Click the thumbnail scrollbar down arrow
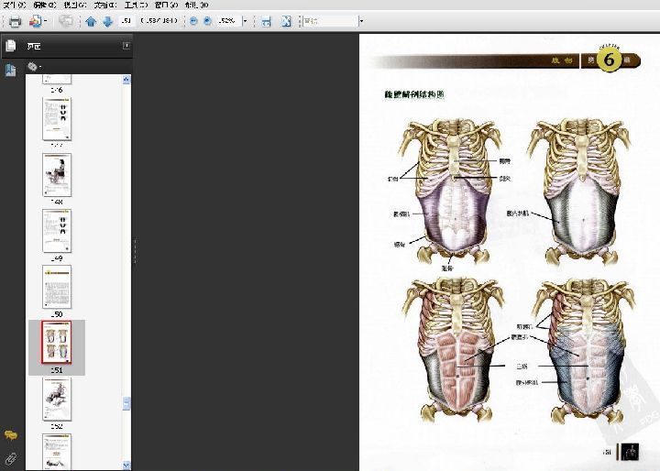 [x=126, y=466]
